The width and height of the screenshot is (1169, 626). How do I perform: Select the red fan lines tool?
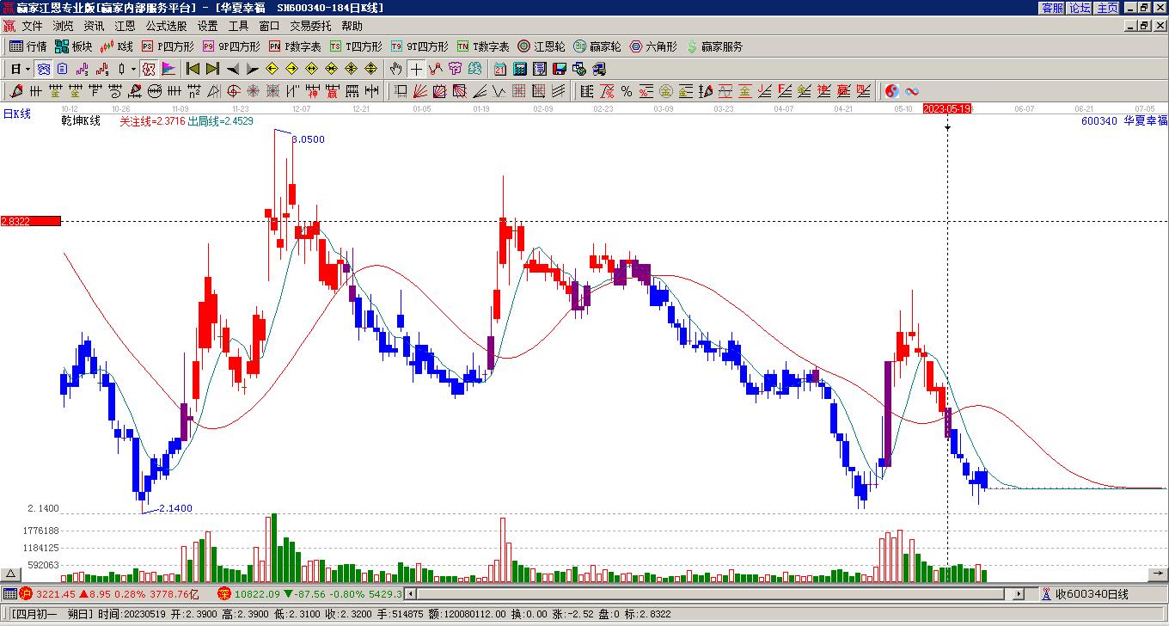point(419,90)
